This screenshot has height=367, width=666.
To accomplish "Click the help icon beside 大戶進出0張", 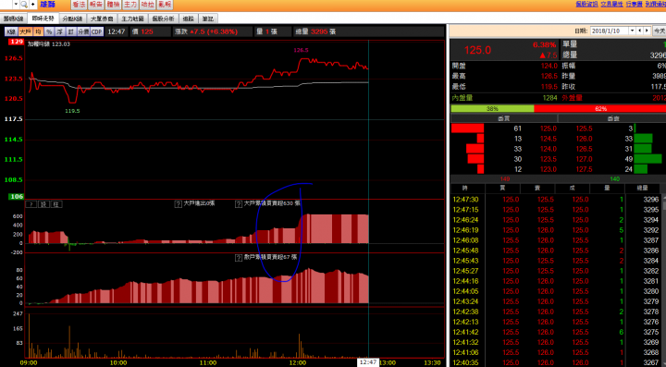I will coord(179,204).
